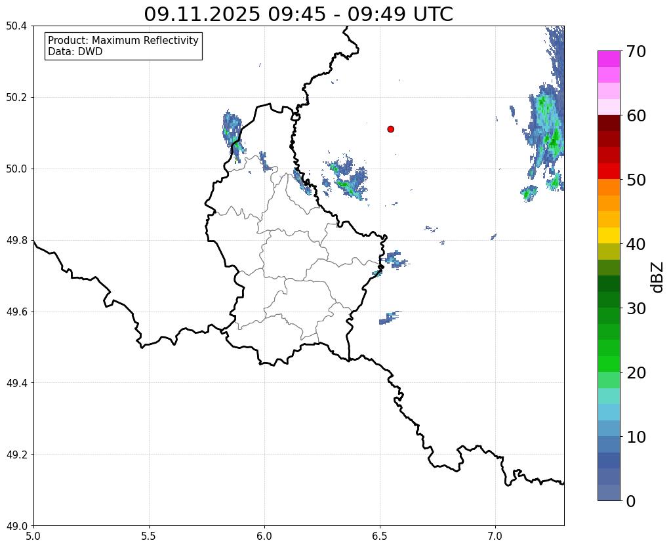Select the bright green 20 dBZ color band
Viewport: 671px width, 547px height.
(609, 364)
